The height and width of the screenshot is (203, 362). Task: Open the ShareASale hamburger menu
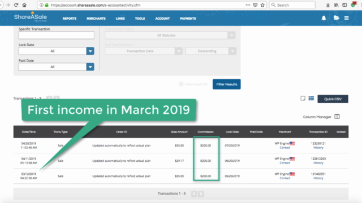[x=347, y=17]
